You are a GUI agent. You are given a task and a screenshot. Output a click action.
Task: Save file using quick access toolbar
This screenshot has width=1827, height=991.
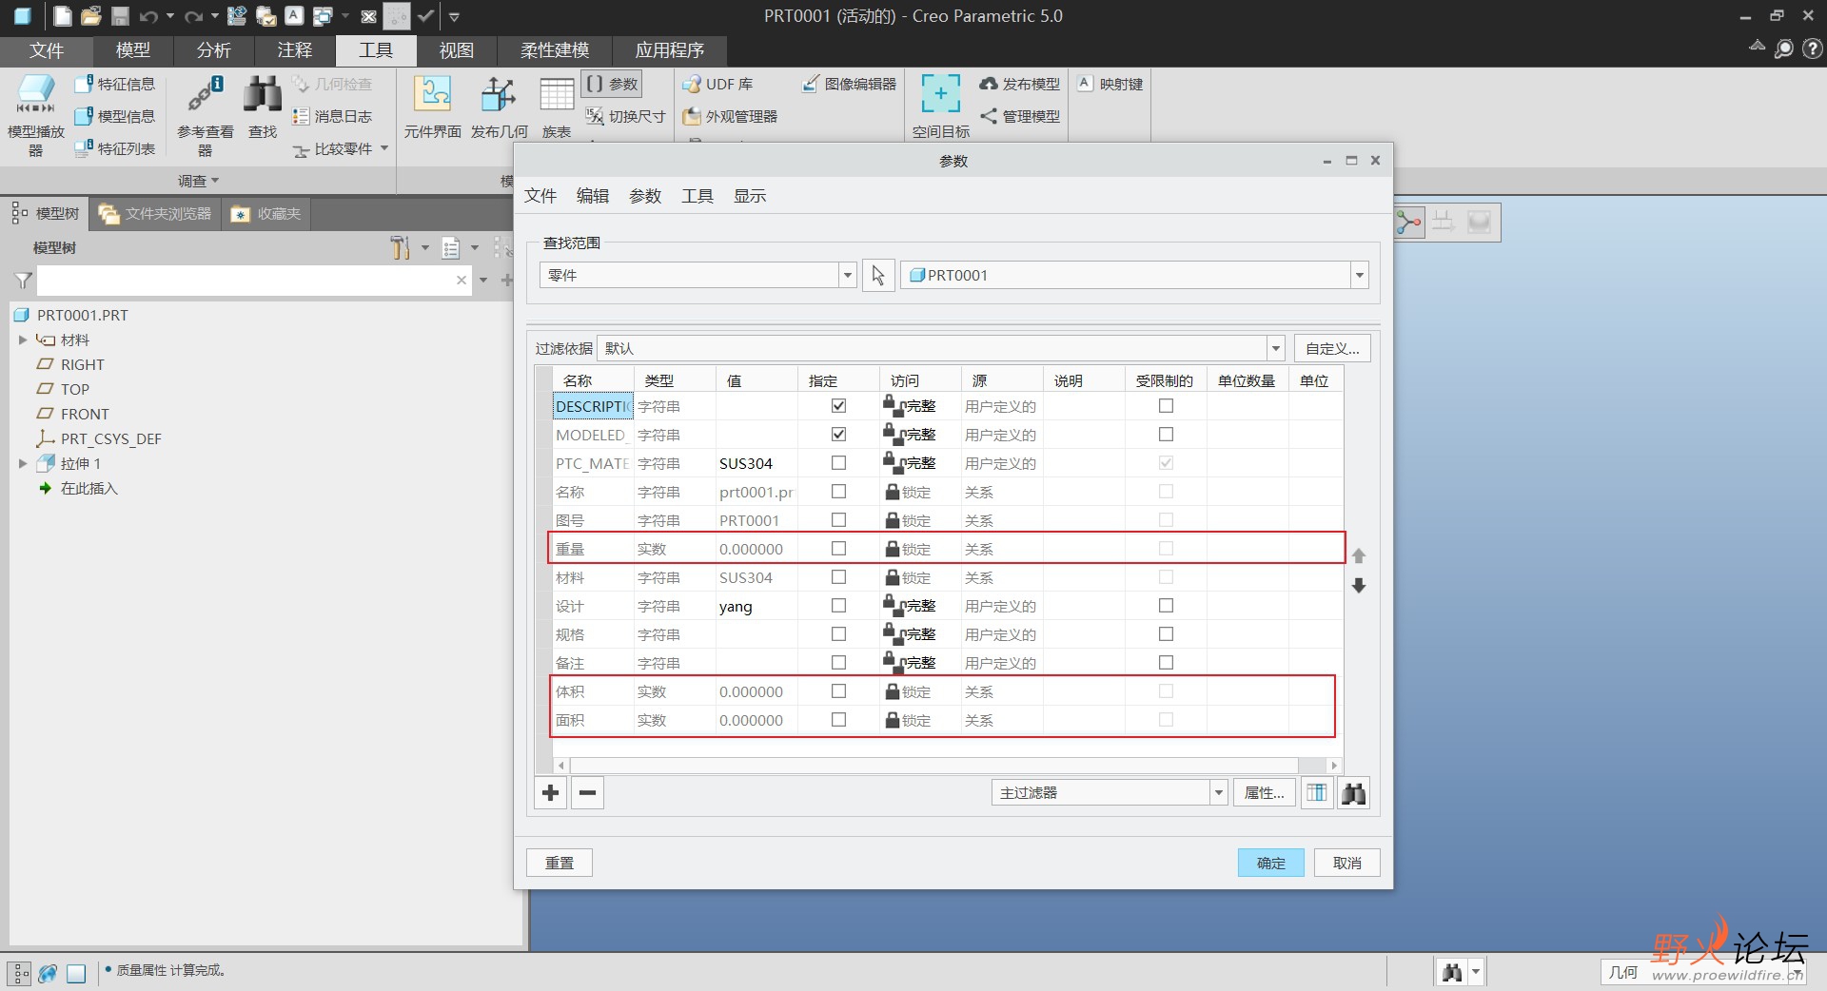[x=120, y=16]
